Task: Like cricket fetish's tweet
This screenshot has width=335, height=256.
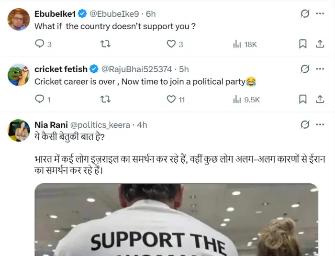Action: coord(171,99)
